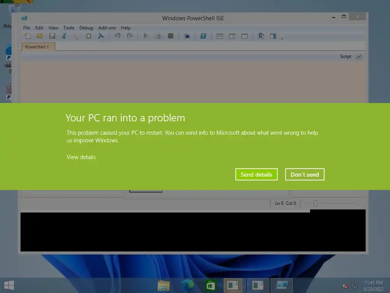Open the Add-ons menu
Image resolution: width=390 pixels, height=293 pixels.
coord(107,27)
